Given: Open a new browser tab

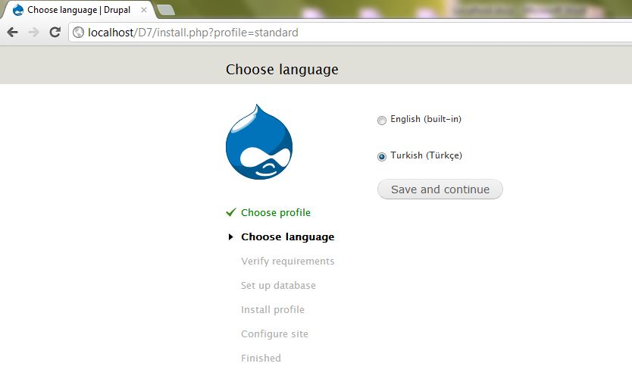Looking at the screenshot, I should pyautogui.click(x=166, y=10).
